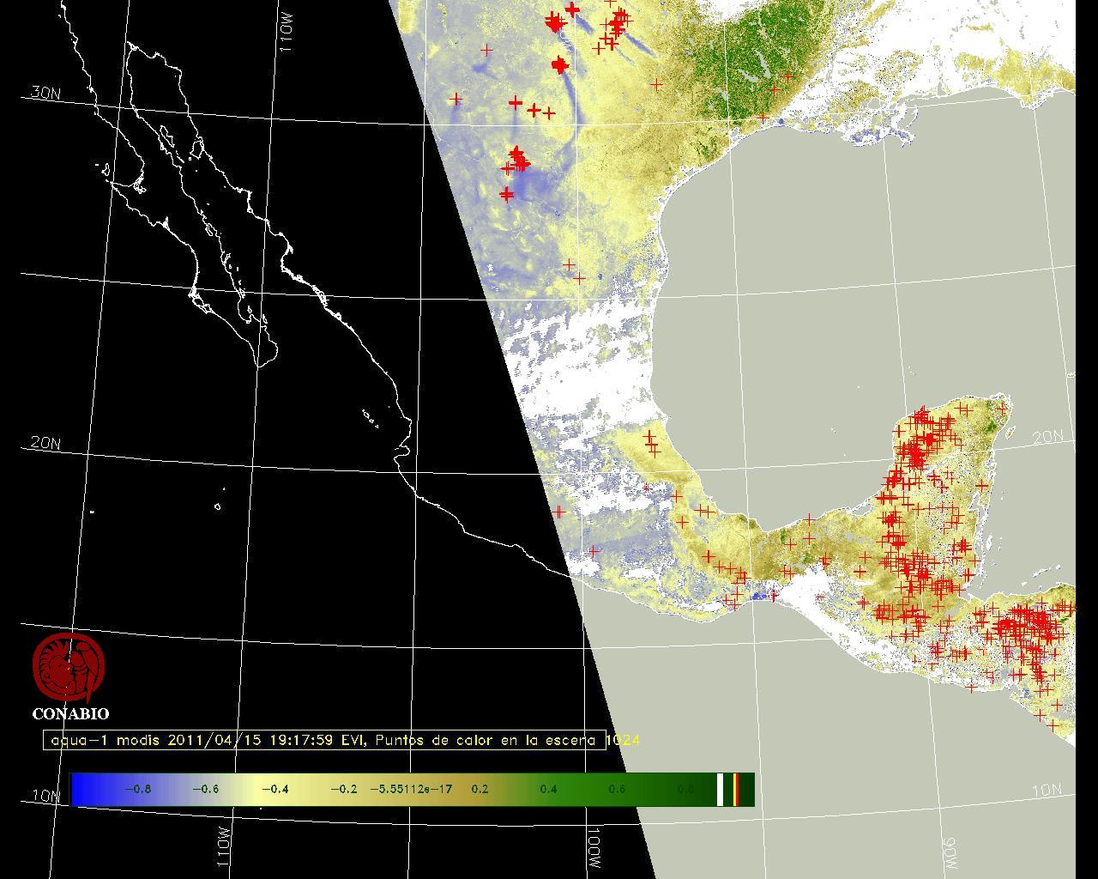
Task: Click the 1024 hot spot count in caption
Action: (623, 740)
